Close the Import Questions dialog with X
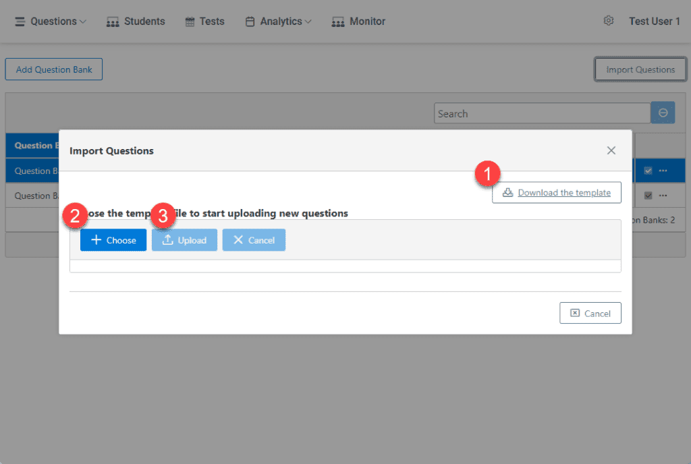Image resolution: width=691 pixels, height=464 pixels. [x=611, y=150]
